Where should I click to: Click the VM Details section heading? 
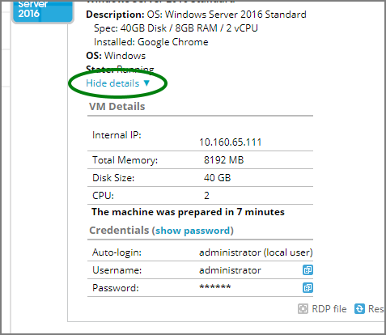click(117, 107)
